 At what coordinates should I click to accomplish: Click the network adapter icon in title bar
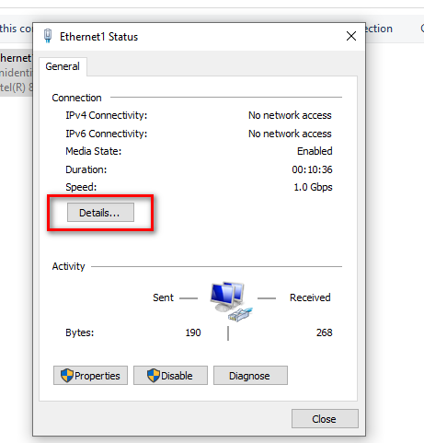point(48,36)
